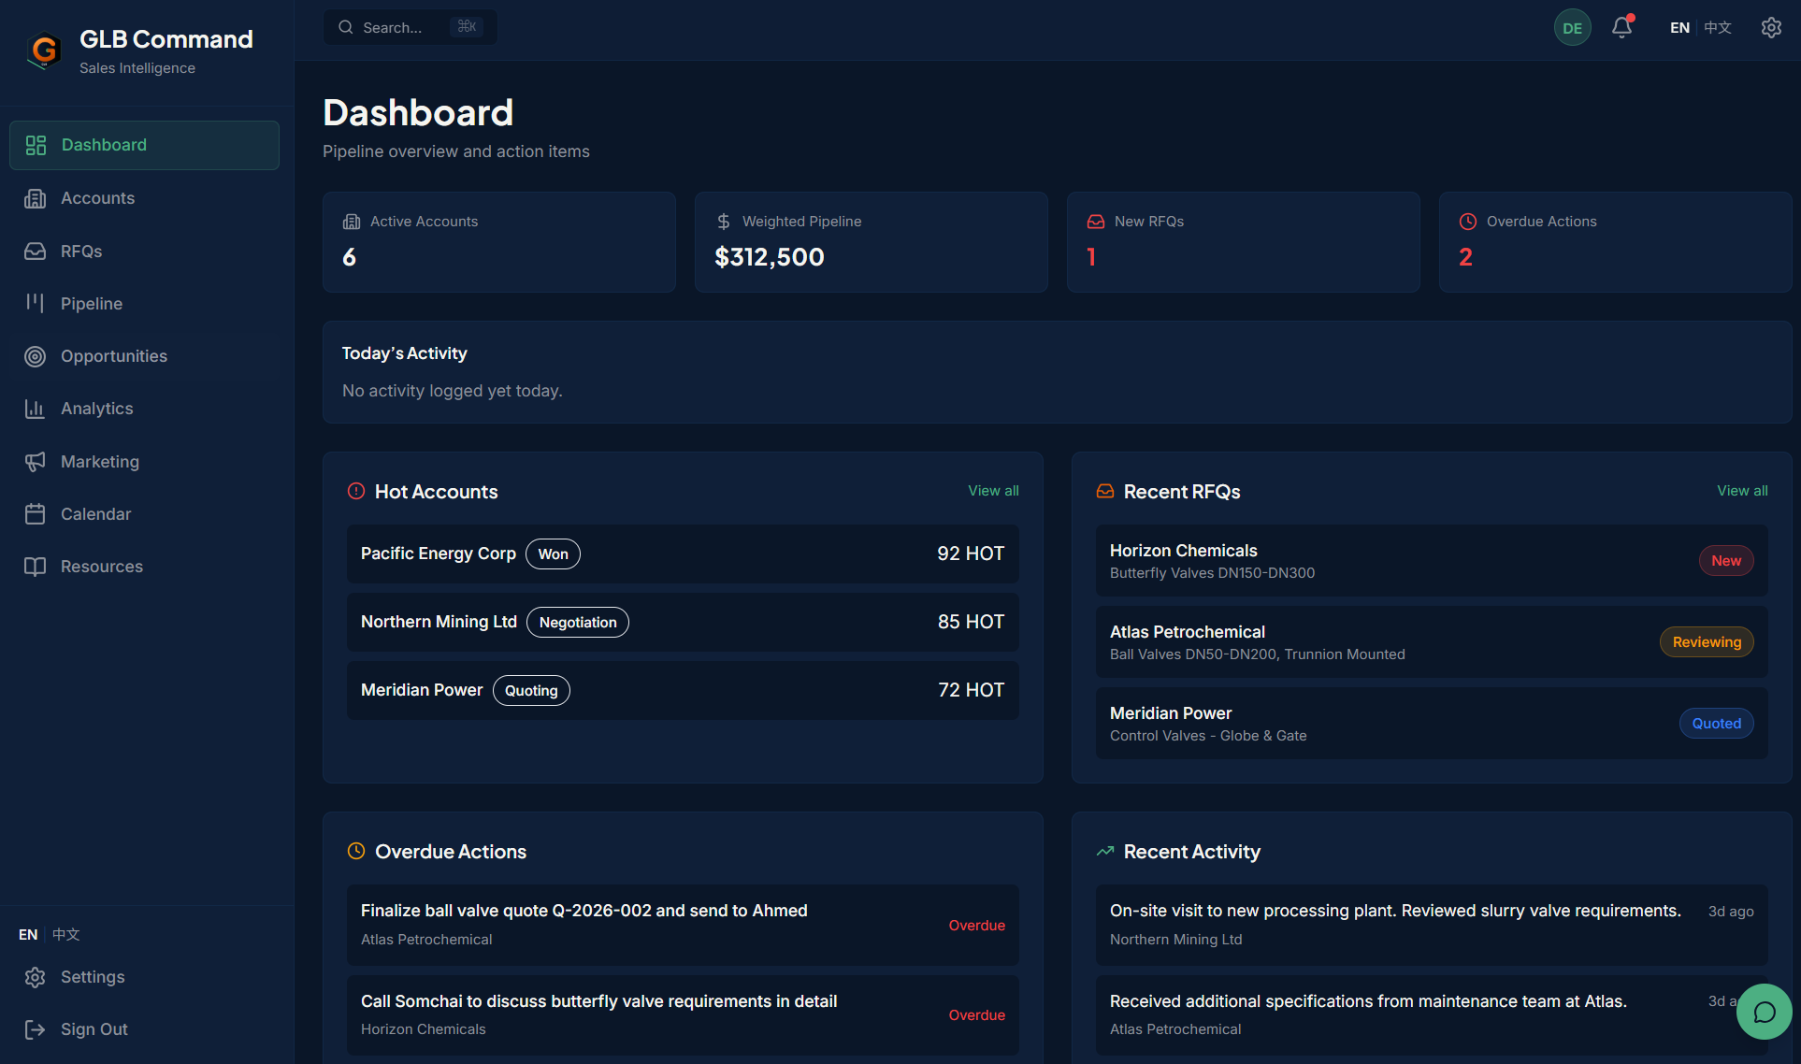Viewport: 1801px width, 1064px height.
Task: Click the settings gear in the top bar
Action: 1771,27
